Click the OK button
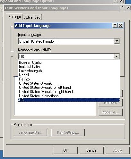 click(x=65, y=150)
